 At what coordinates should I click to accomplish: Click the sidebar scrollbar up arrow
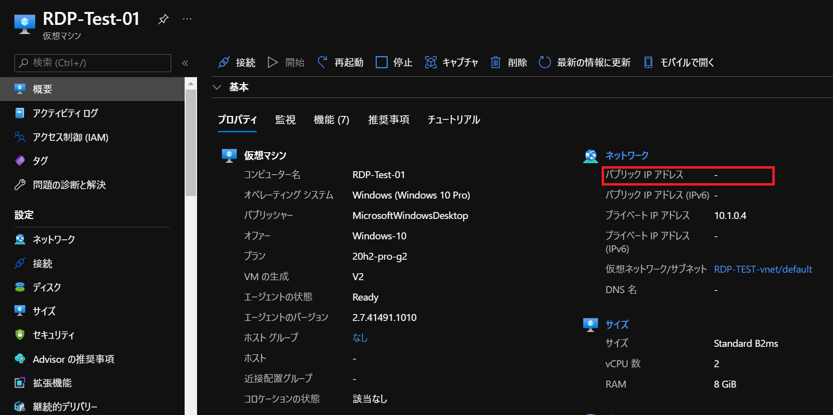click(x=191, y=84)
